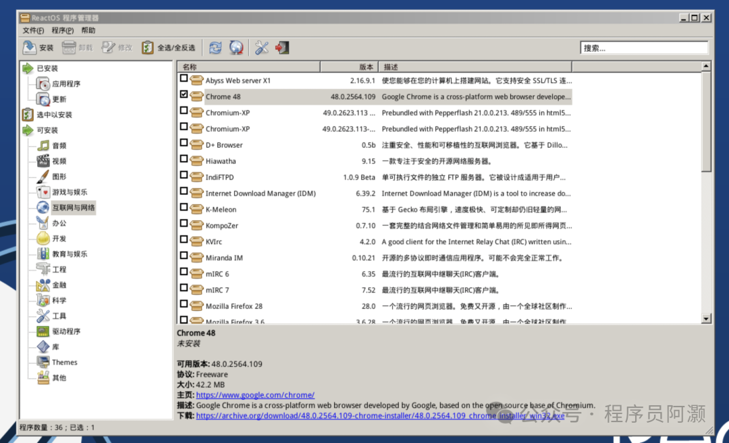The image size is (729, 443).
Task: Click the list scrollbar down arrow
Action: [706, 318]
